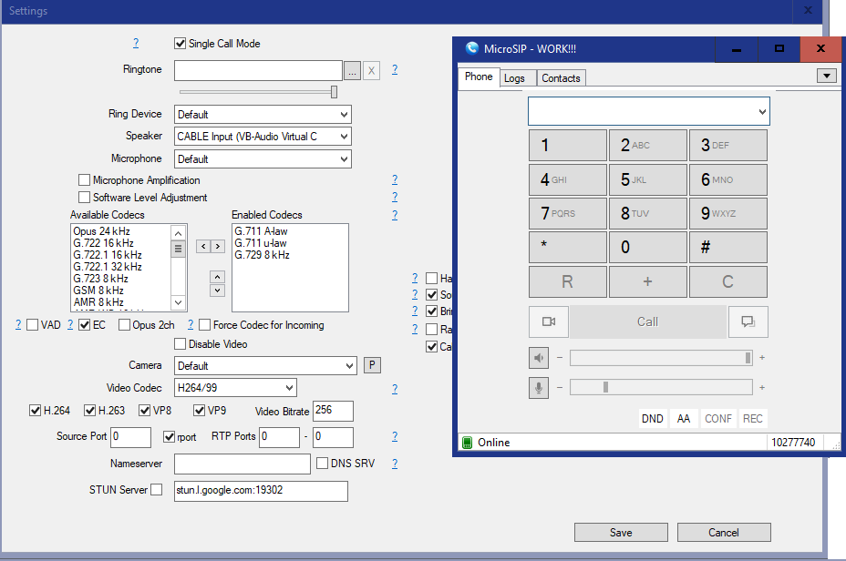
Task: Expand the MicroSIP number entry dropdown
Action: click(x=762, y=112)
